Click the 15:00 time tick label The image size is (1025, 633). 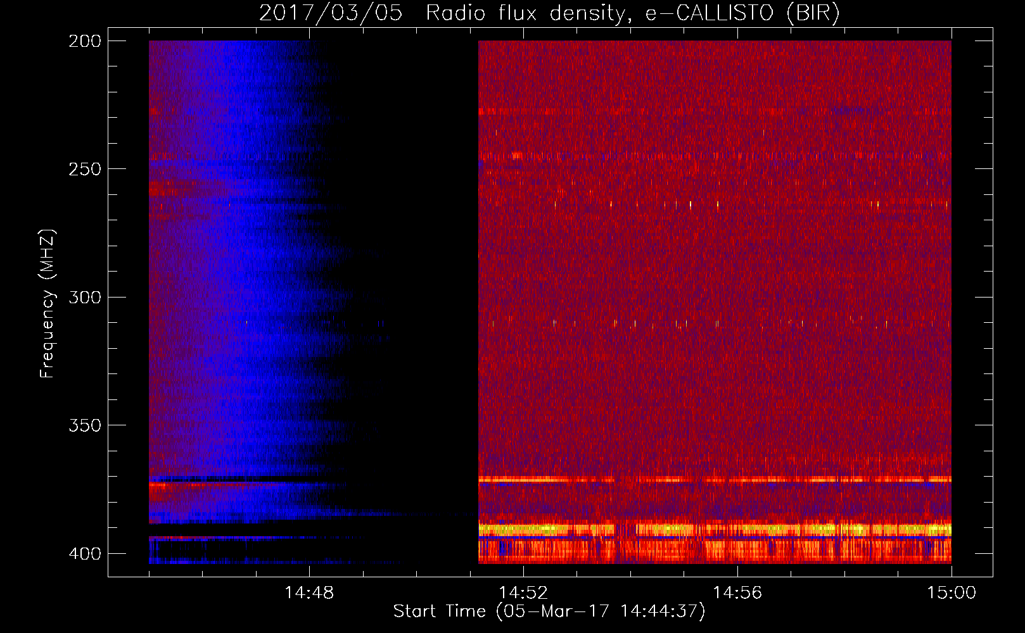[952, 593]
